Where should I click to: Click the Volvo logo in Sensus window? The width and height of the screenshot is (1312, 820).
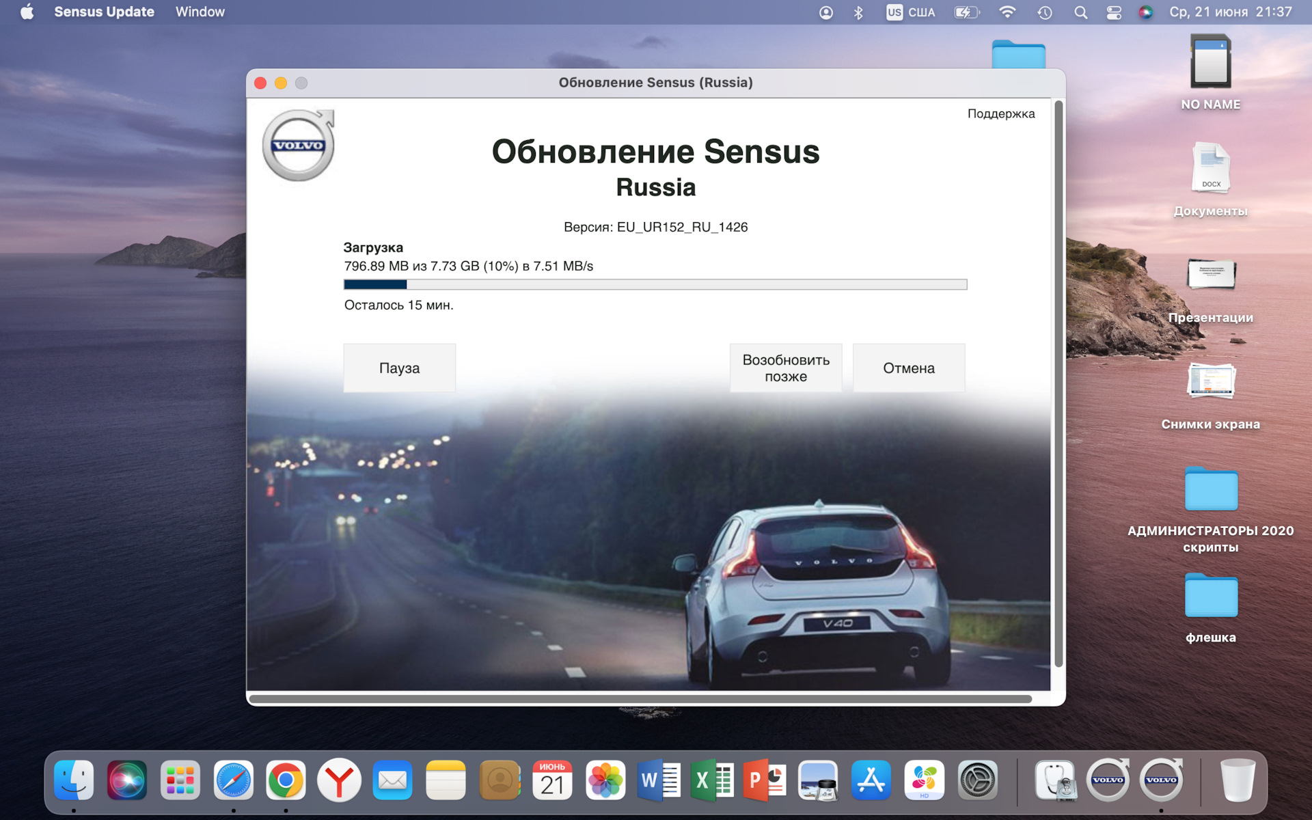click(299, 146)
